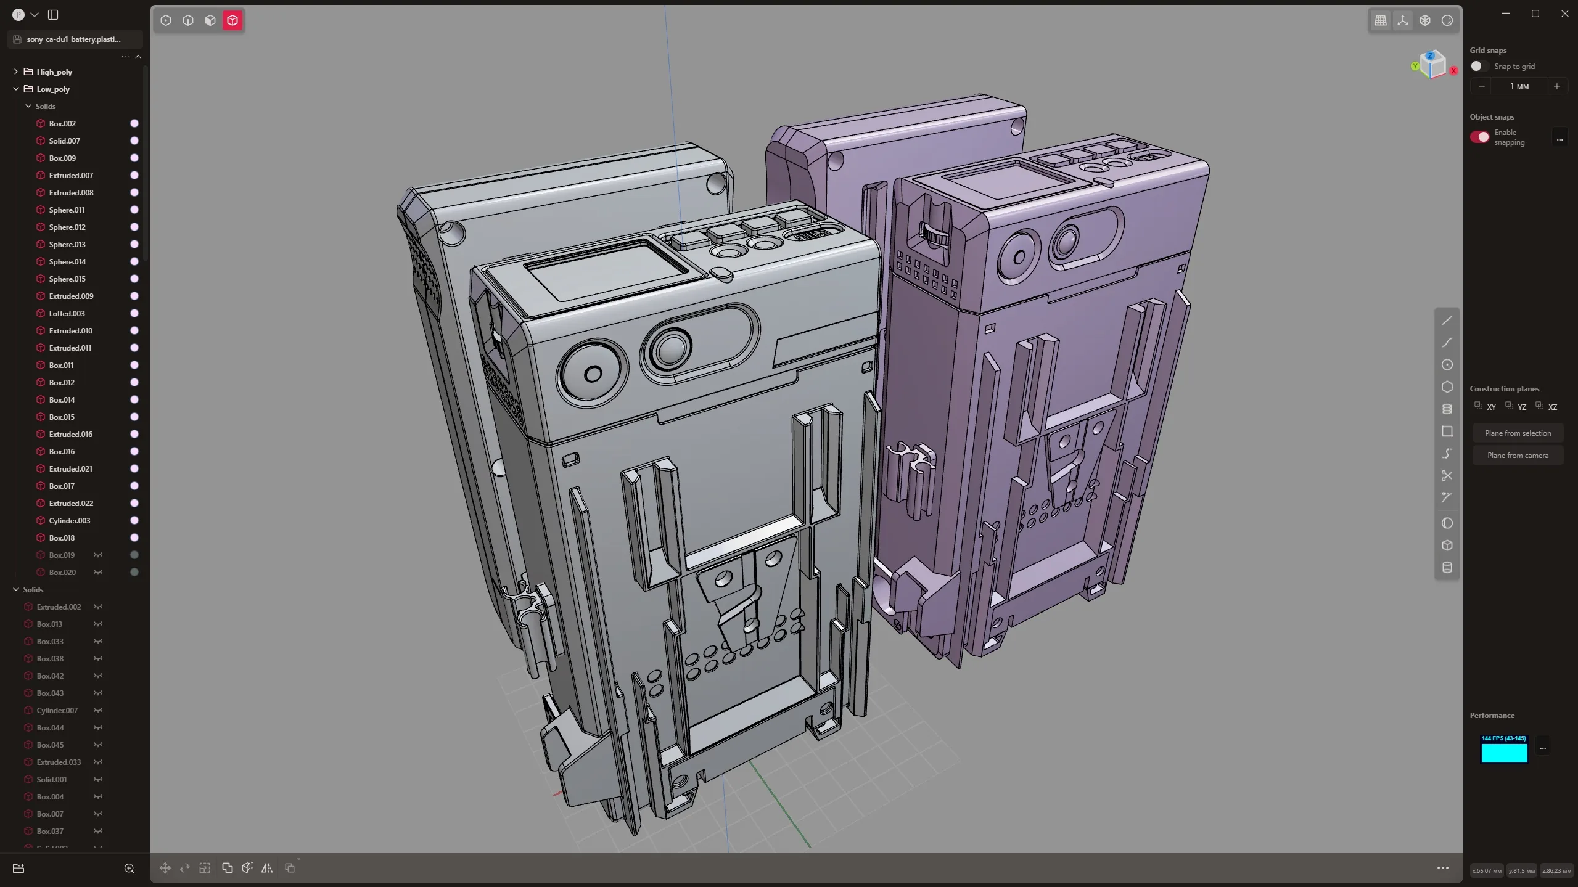Activate the Move command

(x=165, y=868)
